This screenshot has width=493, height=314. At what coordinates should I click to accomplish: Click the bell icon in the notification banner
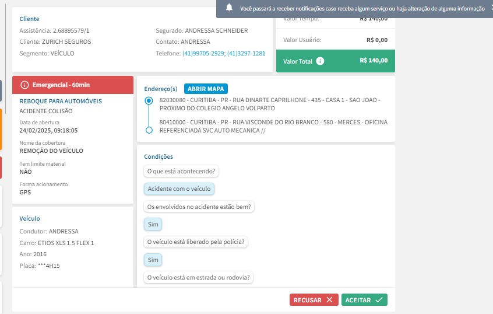click(x=230, y=8)
